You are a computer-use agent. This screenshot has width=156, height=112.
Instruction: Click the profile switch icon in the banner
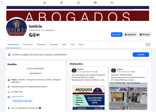point(9,54)
